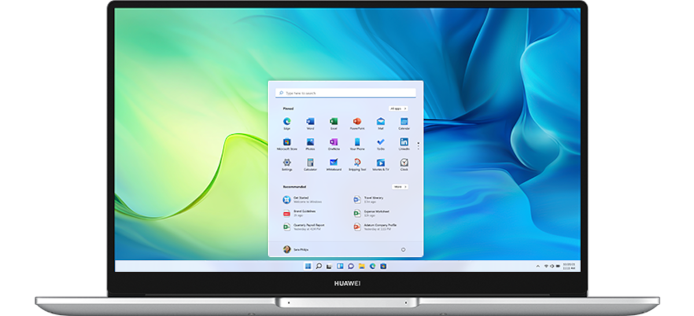Click the power button in Start menu

coord(403,249)
